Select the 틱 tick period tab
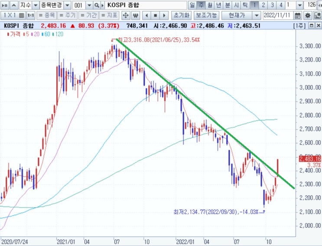 (245, 5)
